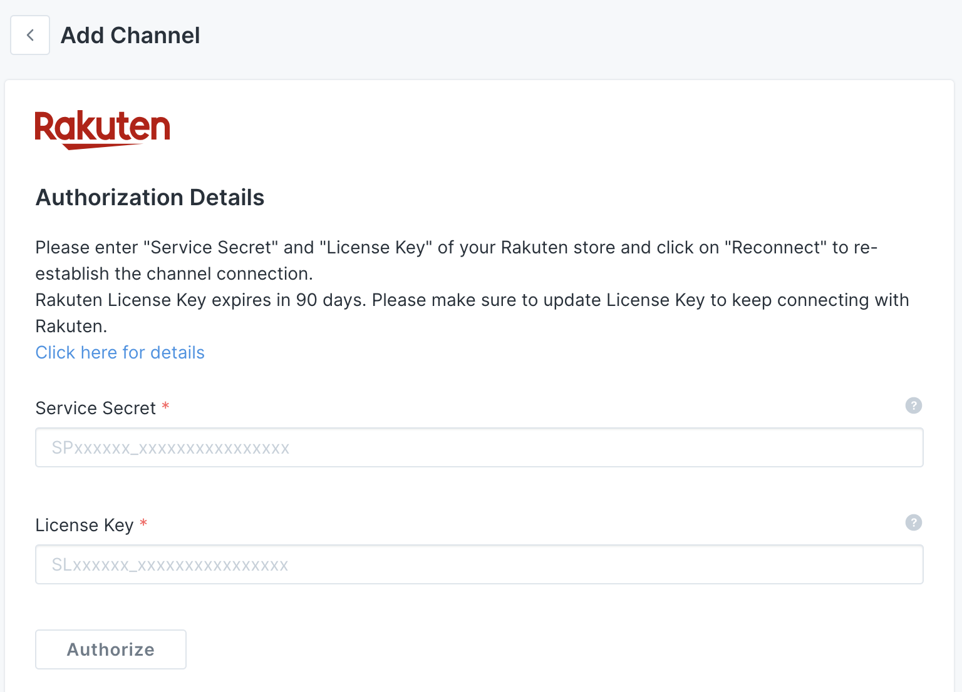Click the "Add Channel" page title
This screenshot has width=962, height=692.
(x=130, y=36)
